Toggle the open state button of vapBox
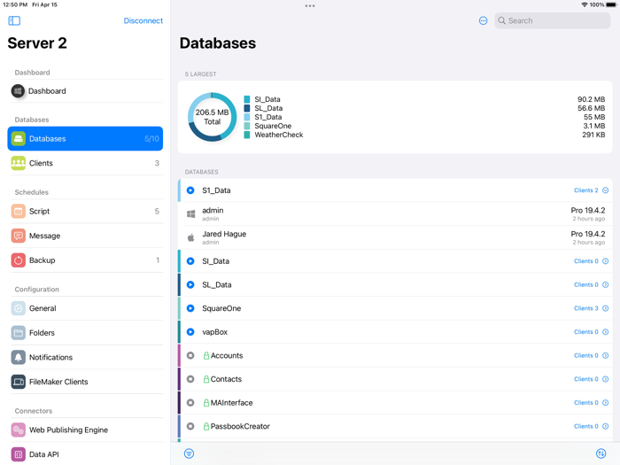Viewport: 620px width, 465px height. click(190, 332)
